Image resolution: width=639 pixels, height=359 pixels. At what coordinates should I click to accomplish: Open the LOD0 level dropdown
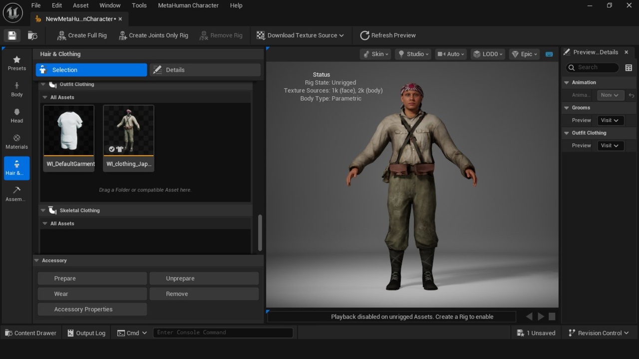pos(488,54)
